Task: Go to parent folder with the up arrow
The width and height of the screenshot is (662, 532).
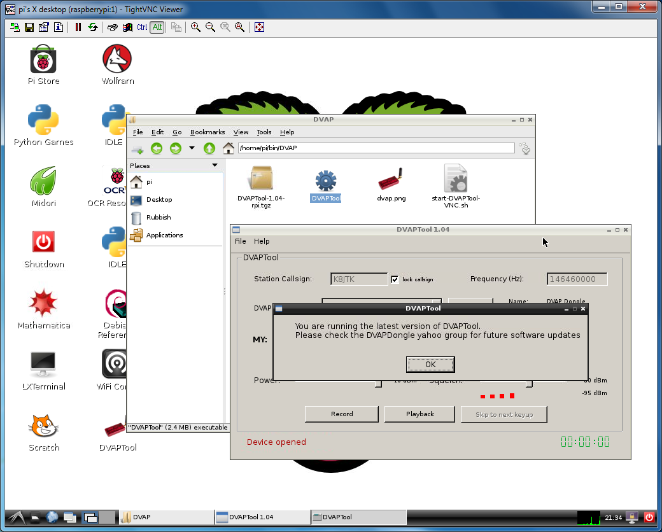Action: (x=209, y=148)
